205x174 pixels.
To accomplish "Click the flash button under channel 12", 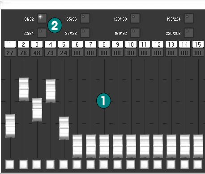I will [x=158, y=164].
